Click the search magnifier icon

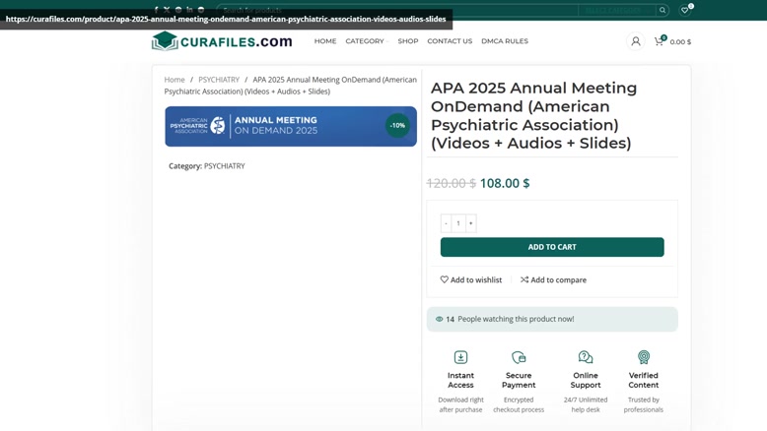[x=662, y=10]
